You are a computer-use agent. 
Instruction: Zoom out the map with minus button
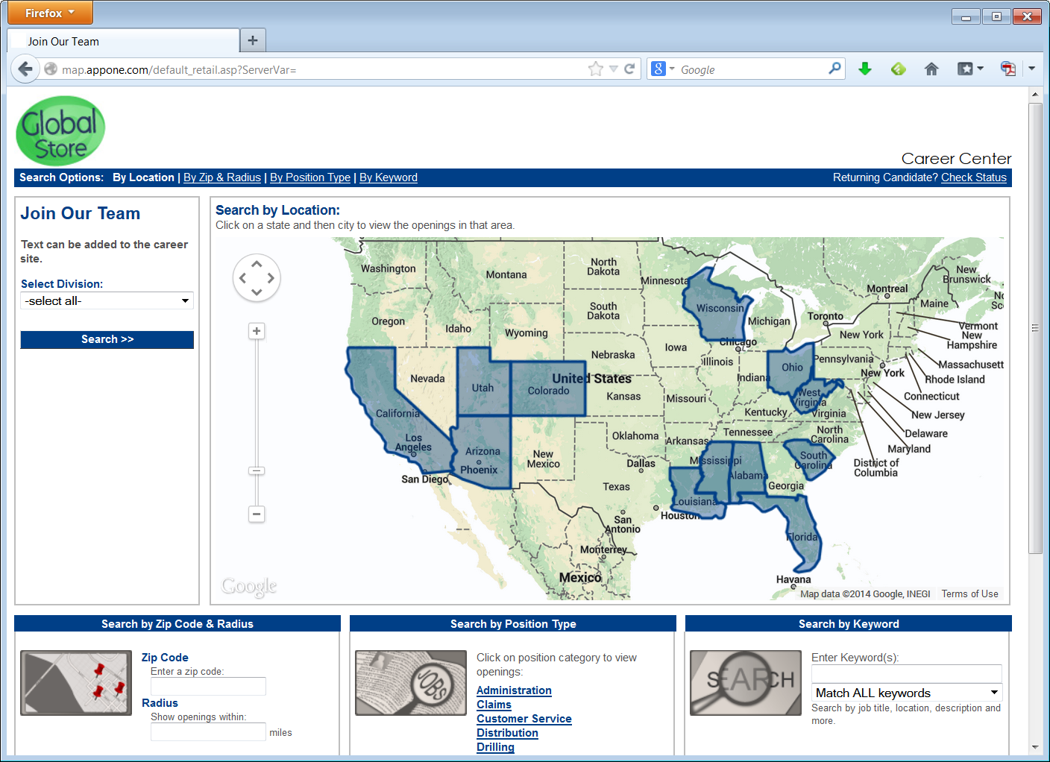click(257, 514)
